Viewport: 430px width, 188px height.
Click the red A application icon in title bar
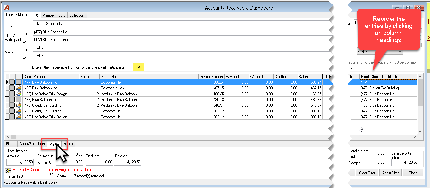[x=7, y=8]
